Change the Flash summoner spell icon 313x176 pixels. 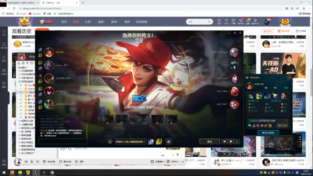(x=159, y=142)
